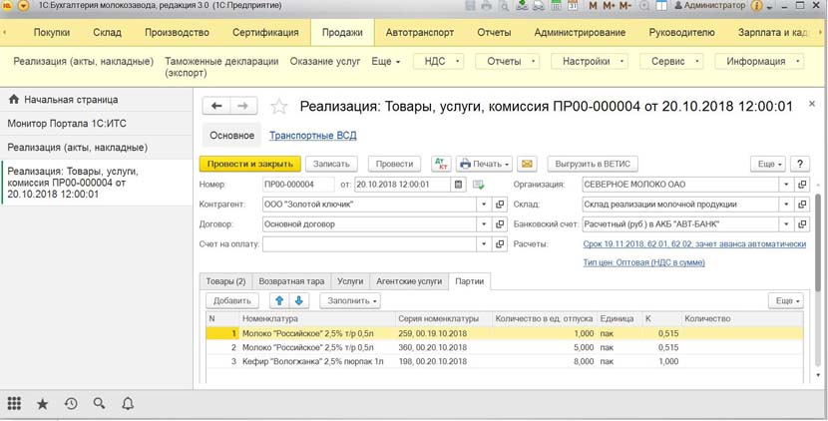This screenshot has height=421, width=828.
Task: Click the favorites star next to document title
Action: [x=279, y=107]
